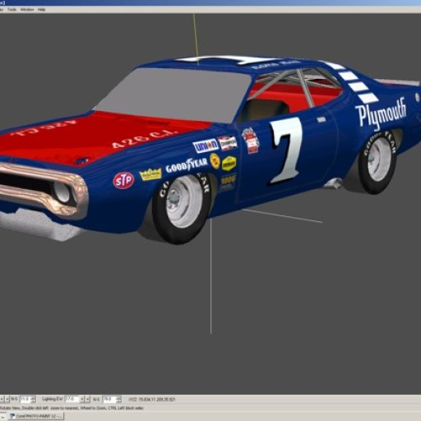Click the N-S value input field
Screen dimensions: 421x421
(x=25, y=399)
